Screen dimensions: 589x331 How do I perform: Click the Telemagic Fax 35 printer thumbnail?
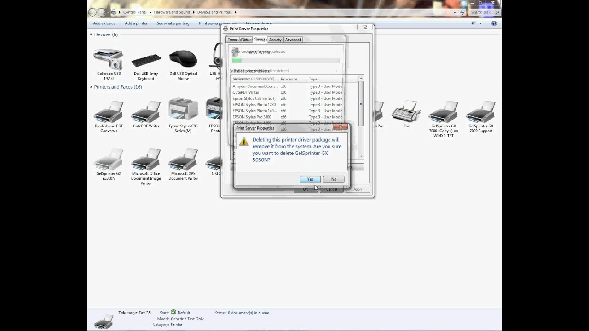click(x=104, y=320)
